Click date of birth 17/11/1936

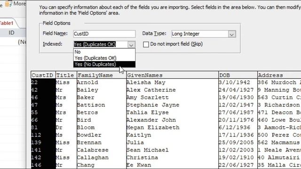pos(236,135)
